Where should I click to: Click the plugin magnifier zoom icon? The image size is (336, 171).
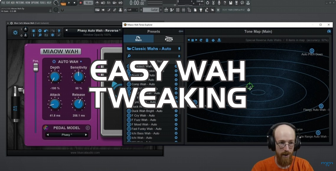click(40, 35)
